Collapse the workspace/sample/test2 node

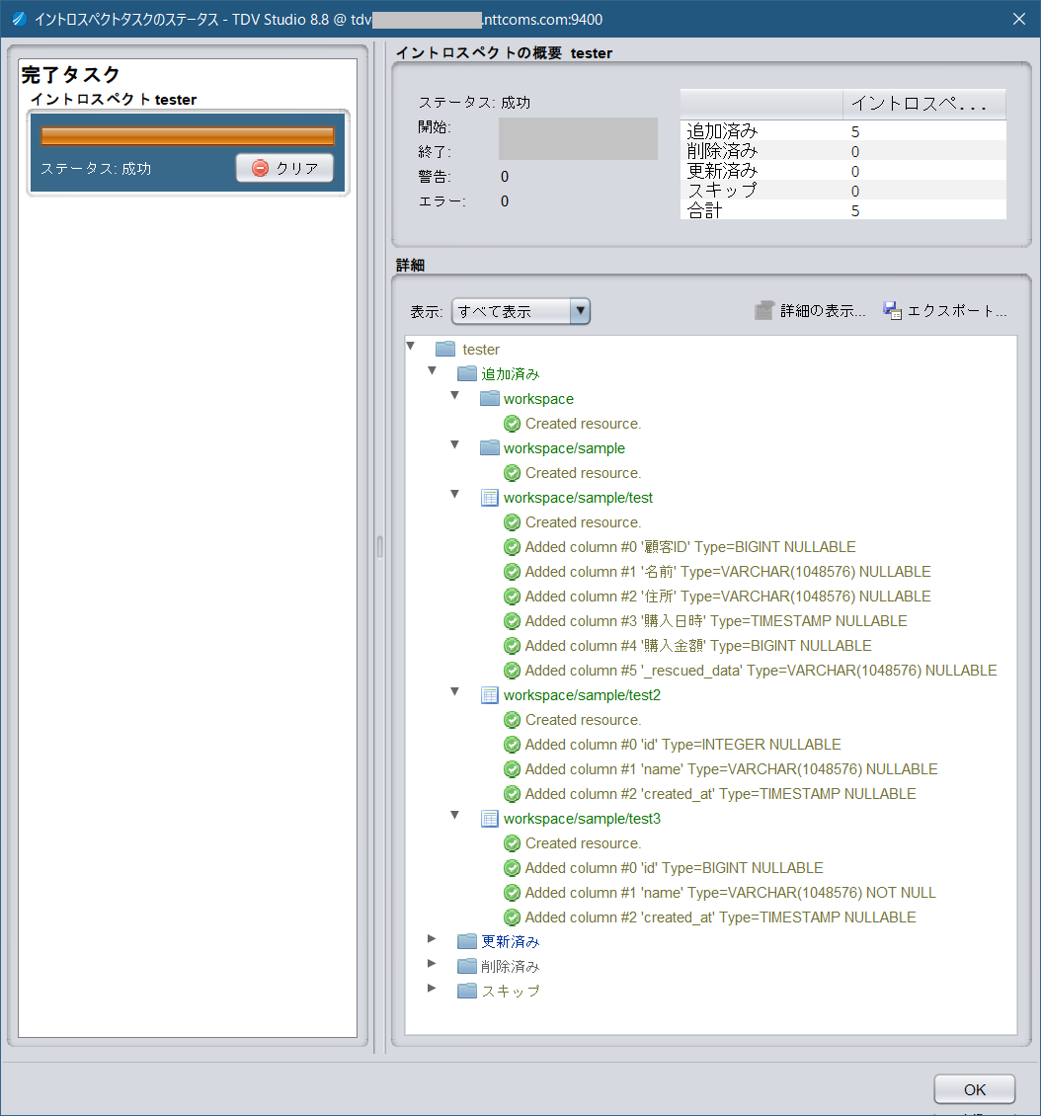454,691
